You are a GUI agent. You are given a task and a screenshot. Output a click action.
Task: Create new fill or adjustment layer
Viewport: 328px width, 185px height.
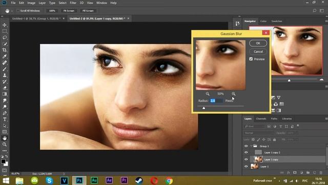tap(301, 173)
